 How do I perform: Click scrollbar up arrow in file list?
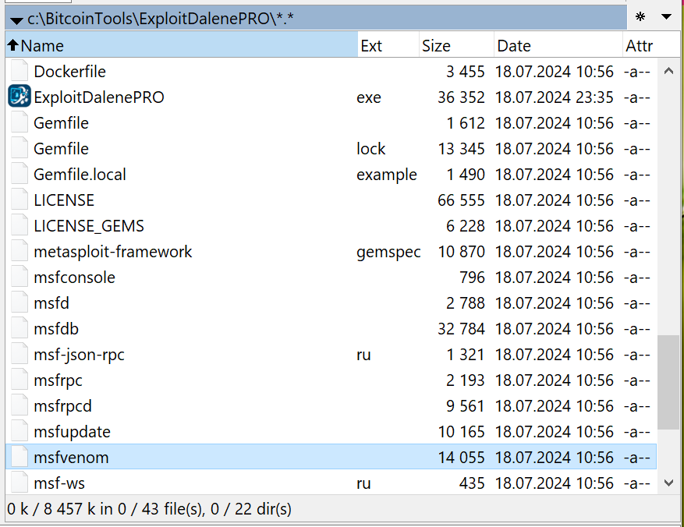click(668, 71)
